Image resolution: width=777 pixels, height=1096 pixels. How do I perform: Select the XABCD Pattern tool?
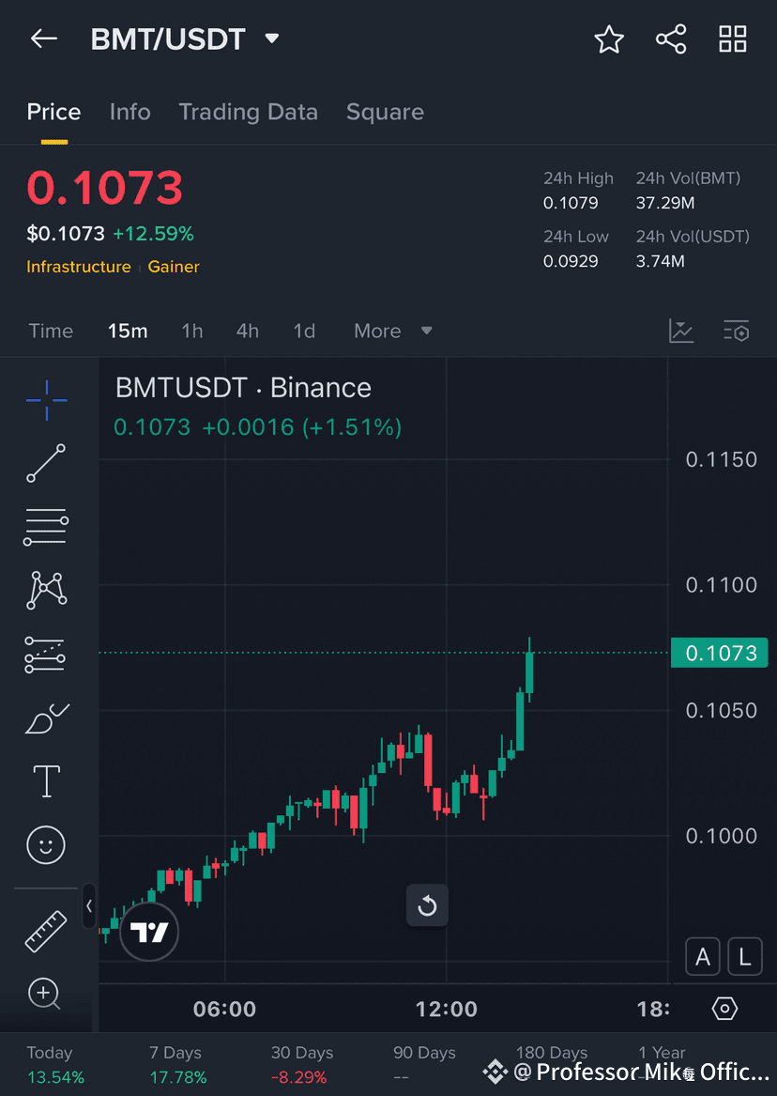pos(45,591)
